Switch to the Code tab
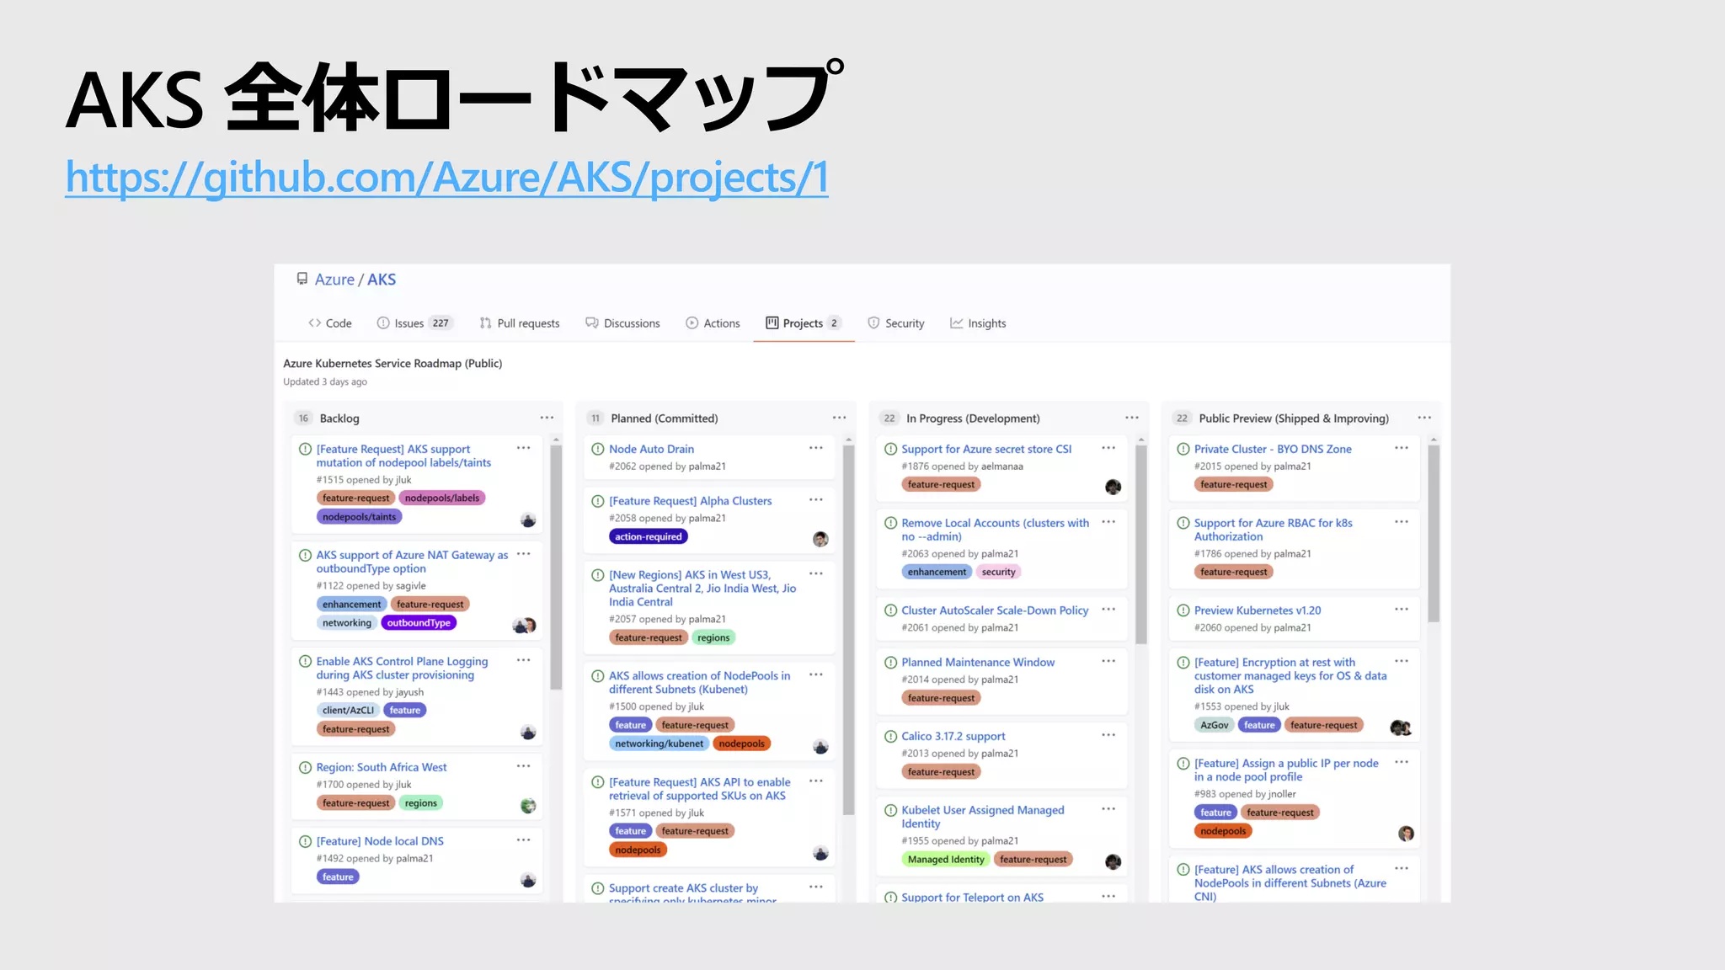Image resolution: width=1725 pixels, height=970 pixels. [330, 323]
